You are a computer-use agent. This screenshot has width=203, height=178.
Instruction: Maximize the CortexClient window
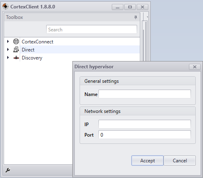point(130,7)
